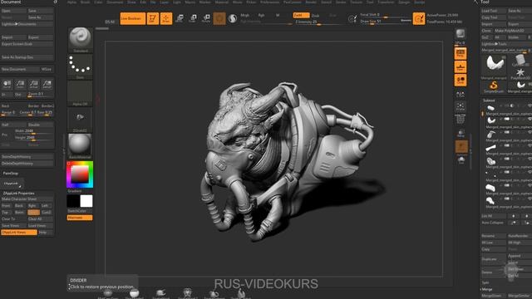
Task: Open the Brush menu
Action: [85, 2]
